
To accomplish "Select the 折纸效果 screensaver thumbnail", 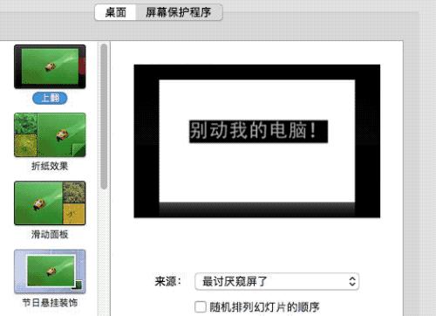I will (x=50, y=135).
